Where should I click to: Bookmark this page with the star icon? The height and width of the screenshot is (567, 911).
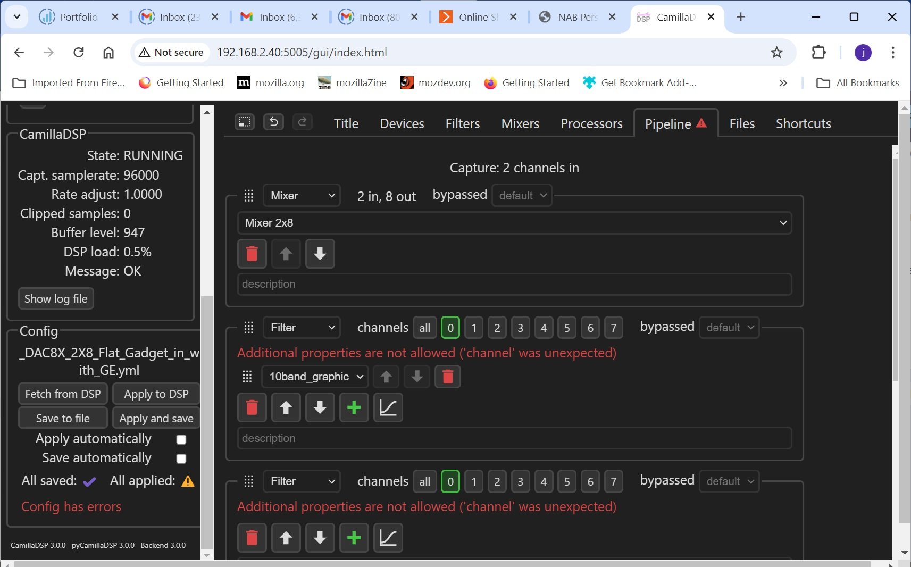(x=777, y=52)
